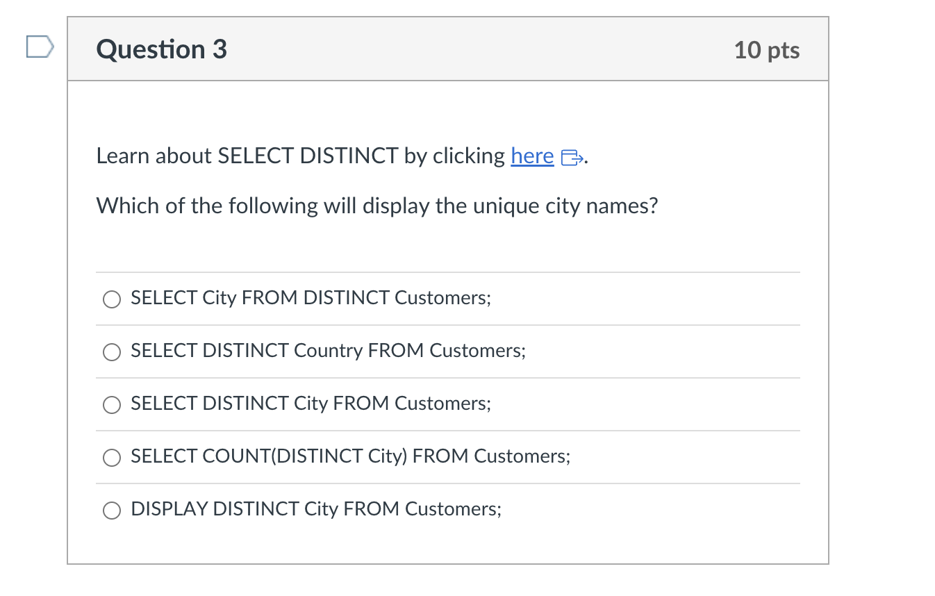Click the question prompt about unique city names
This screenshot has width=935, height=596.
pos(377,206)
